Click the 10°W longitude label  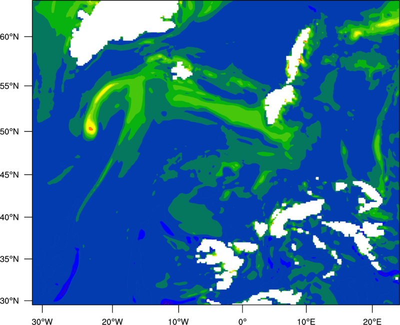[x=178, y=321]
